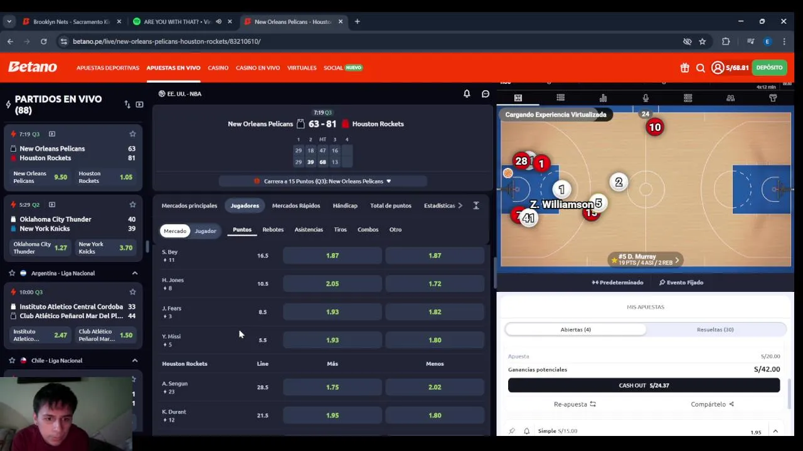Favorite the Argentina - Liga Nacional league star
Image resolution: width=803 pixels, height=451 pixels.
click(12, 273)
